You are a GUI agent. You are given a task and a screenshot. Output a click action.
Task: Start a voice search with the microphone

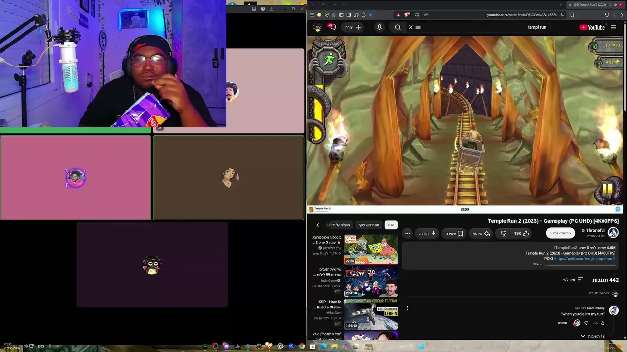point(379,27)
